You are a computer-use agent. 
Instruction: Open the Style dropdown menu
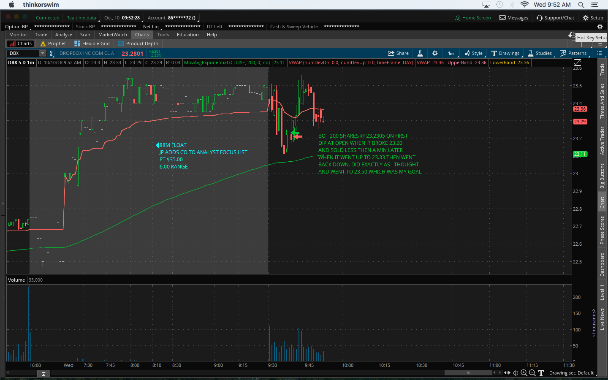click(x=473, y=53)
